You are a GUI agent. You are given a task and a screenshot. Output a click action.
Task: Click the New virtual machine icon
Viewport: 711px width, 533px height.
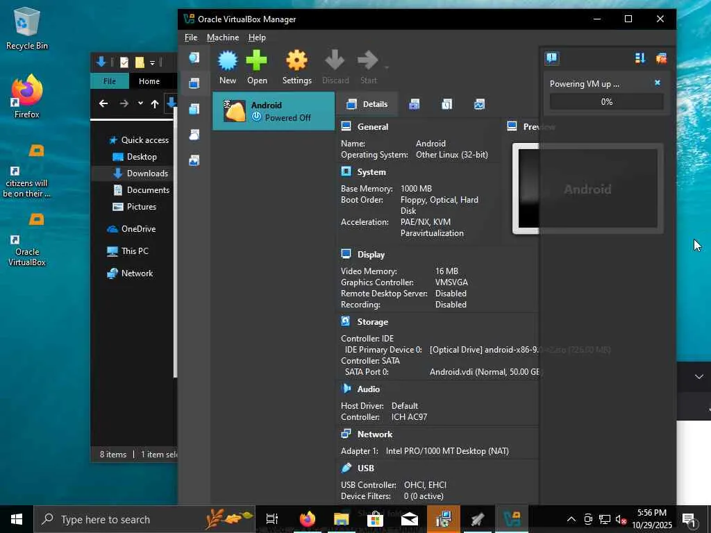click(x=228, y=67)
